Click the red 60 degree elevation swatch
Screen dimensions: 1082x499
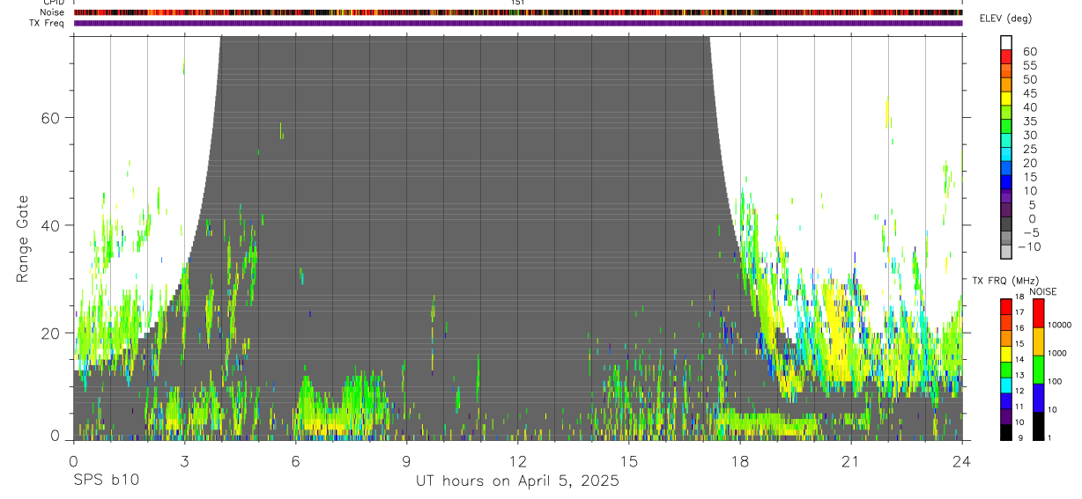pyautogui.click(x=1006, y=58)
